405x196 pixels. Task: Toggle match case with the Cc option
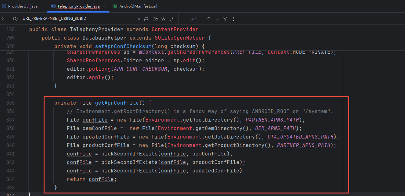155,19
